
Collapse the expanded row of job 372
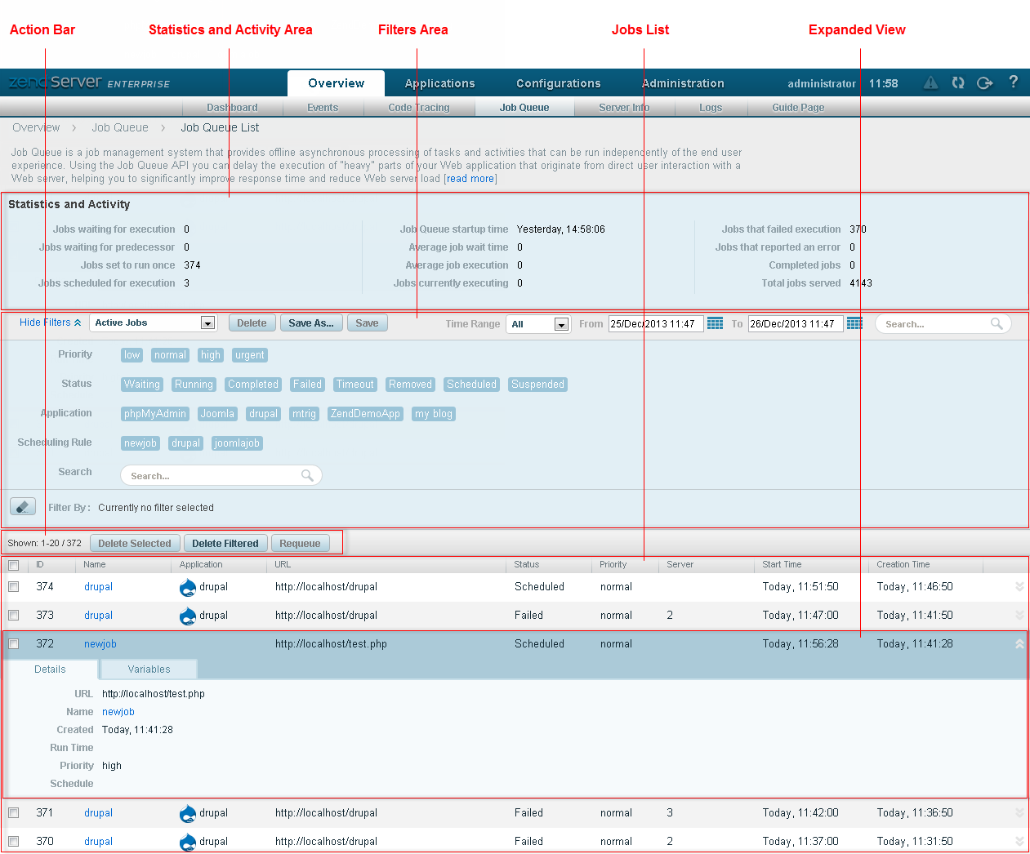[x=1019, y=644]
